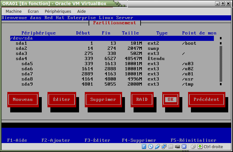Click the F1-Aide shortcut hint
This screenshot has height=152, width=233.
click(x=17, y=140)
